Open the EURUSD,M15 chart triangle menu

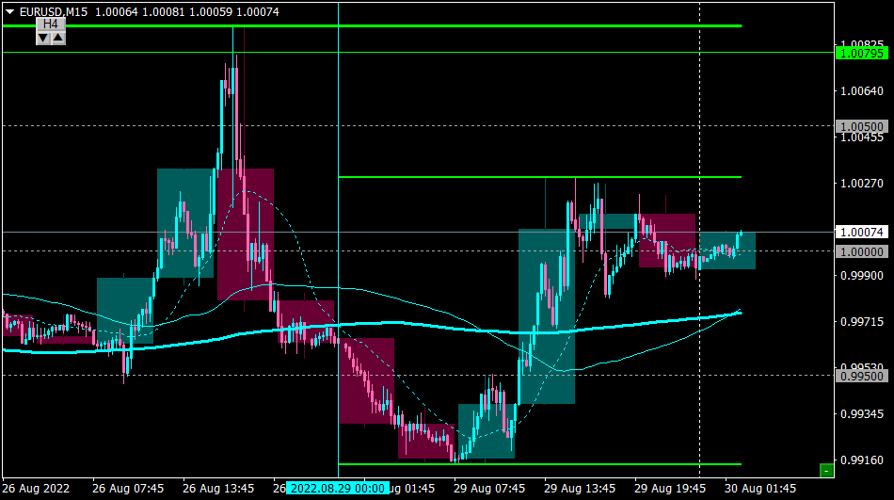click(9, 11)
